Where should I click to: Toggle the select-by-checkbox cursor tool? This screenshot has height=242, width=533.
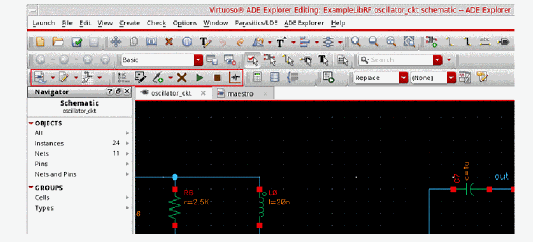pyautogui.click(x=252, y=60)
